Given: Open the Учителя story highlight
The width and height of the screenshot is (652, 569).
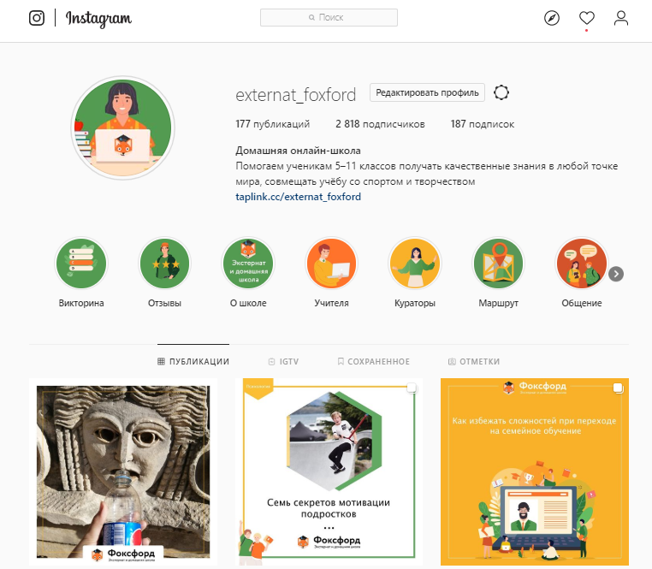Looking at the screenshot, I should pos(331,264).
